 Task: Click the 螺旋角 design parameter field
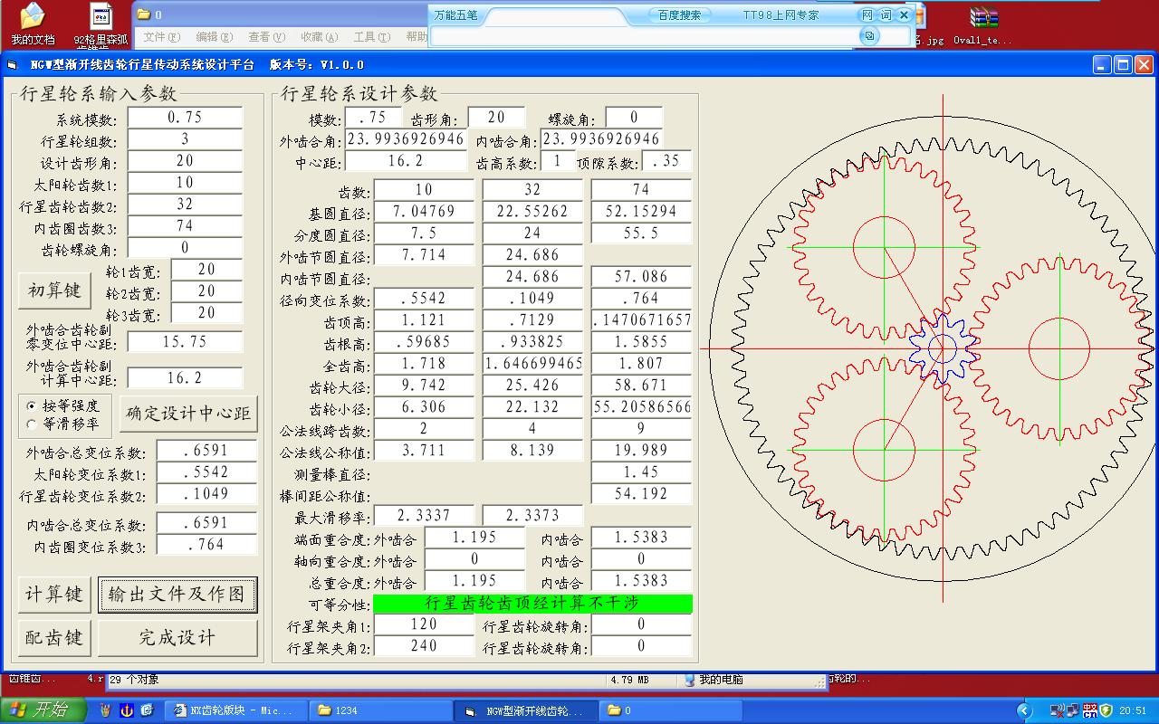pos(634,118)
